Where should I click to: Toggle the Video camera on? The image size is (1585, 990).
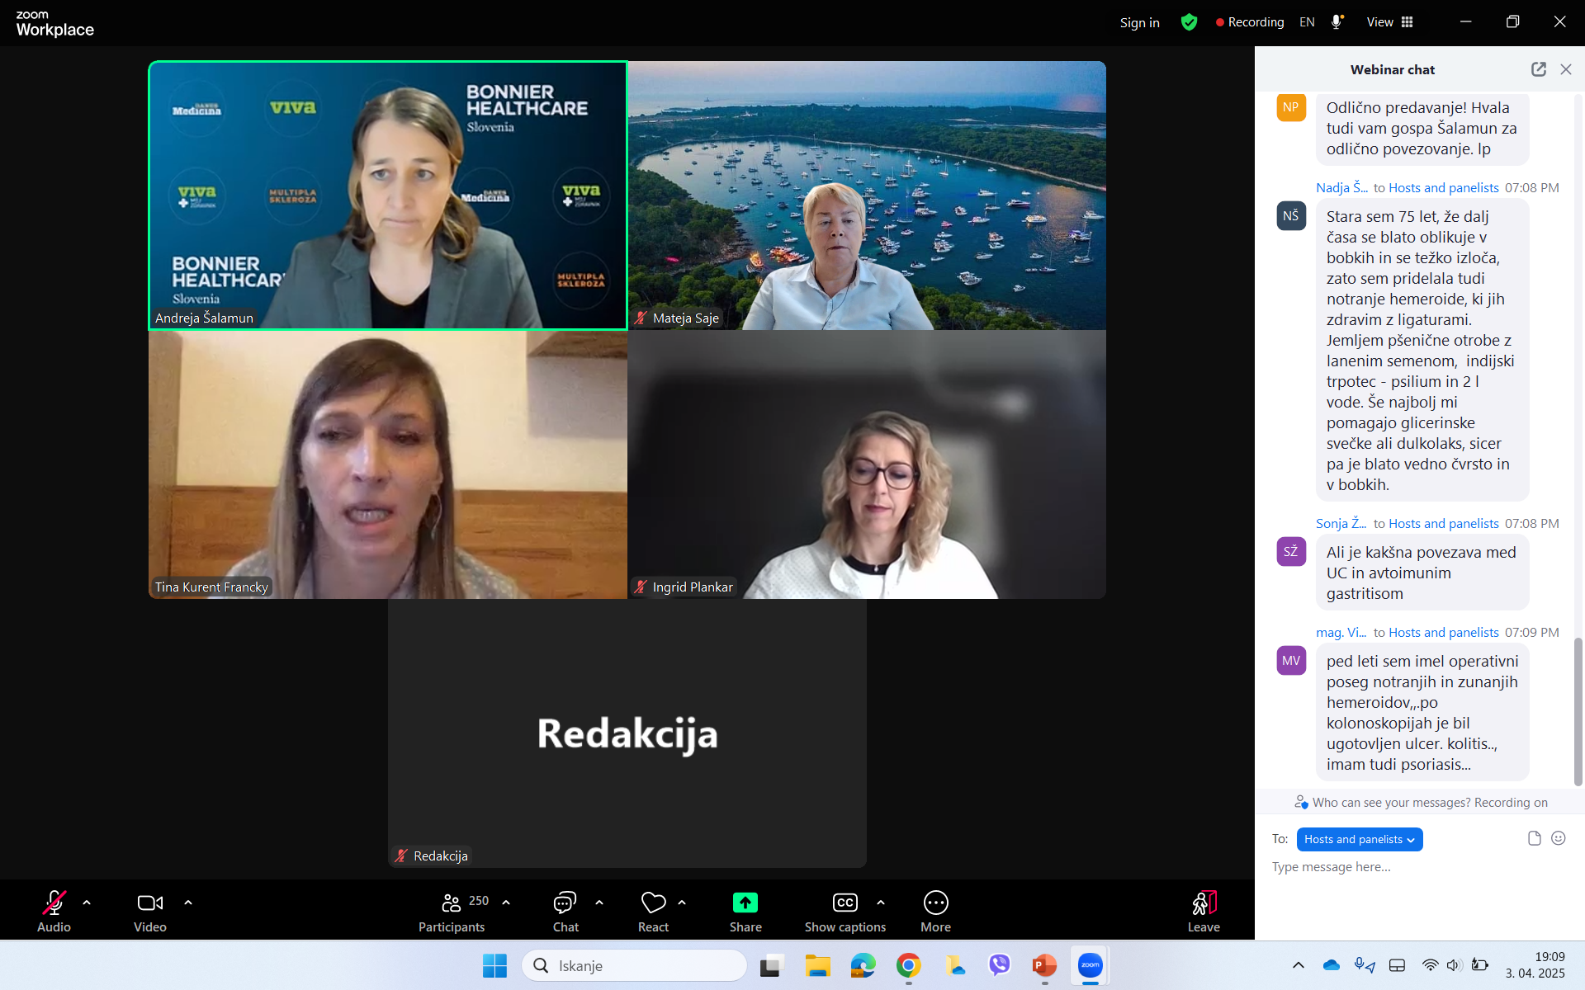tap(149, 903)
